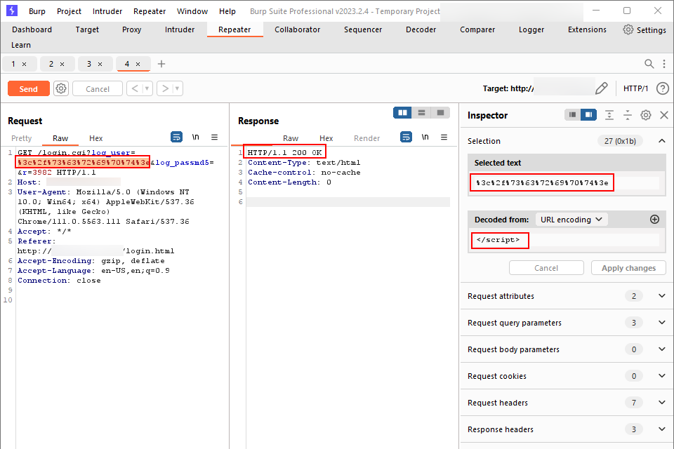674x449 pixels.
Task: Open Repeater help question mark icon
Action: pos(662,88)
